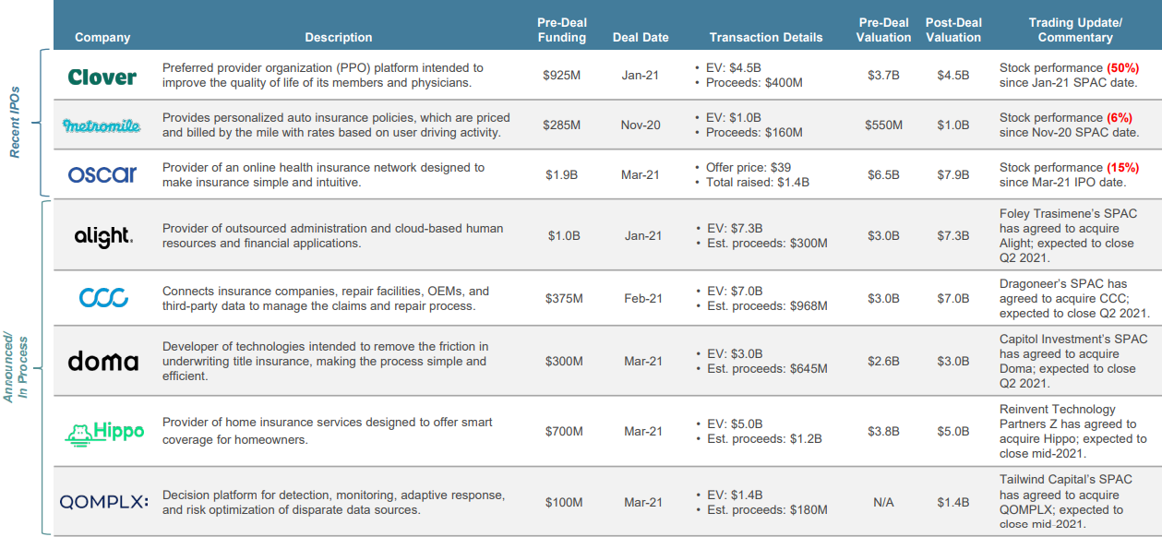Click the Company column header
This screenshot has height=537, width=1162.
point(102,38)
